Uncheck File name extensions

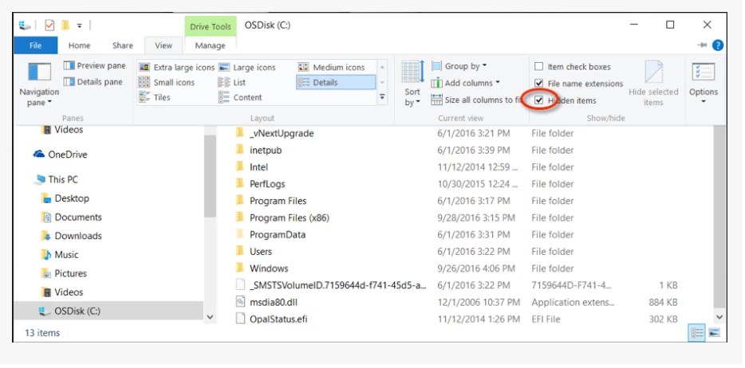click(x=538, y=84)
